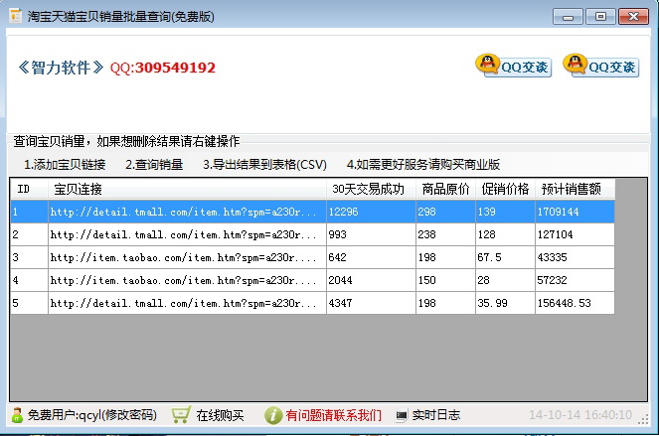This screenshot has height=436, width=659.
Task: Open 4.如需更好服务请购买商业版 menu item
Action: coord(422,164)
